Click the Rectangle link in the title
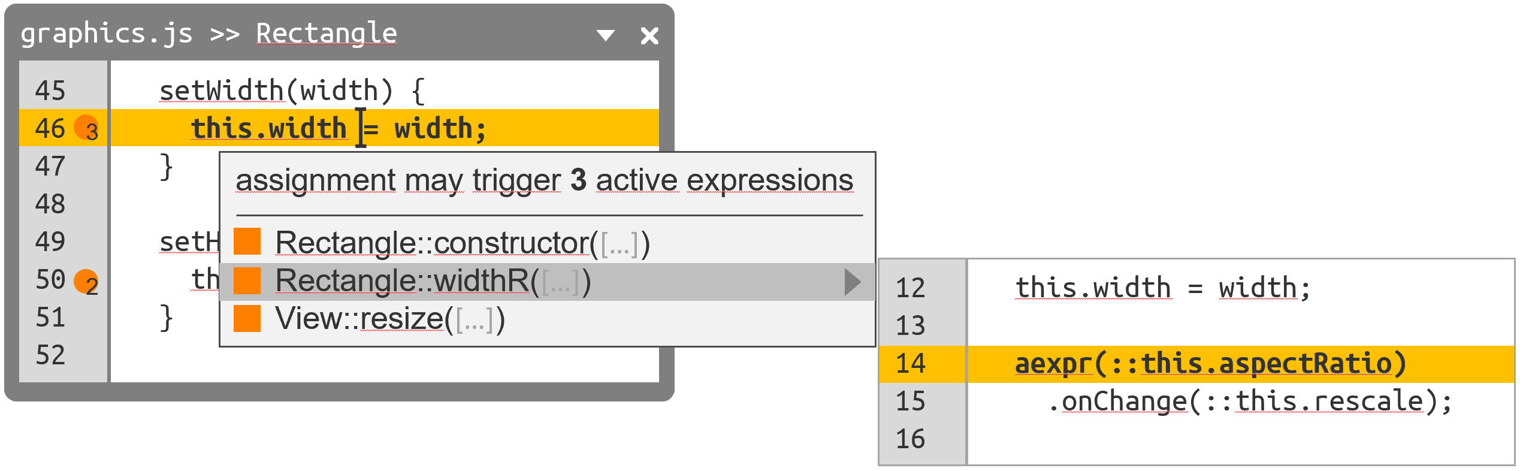The width and height of the screenshot is (1520, 471). [x=327, y=34]
